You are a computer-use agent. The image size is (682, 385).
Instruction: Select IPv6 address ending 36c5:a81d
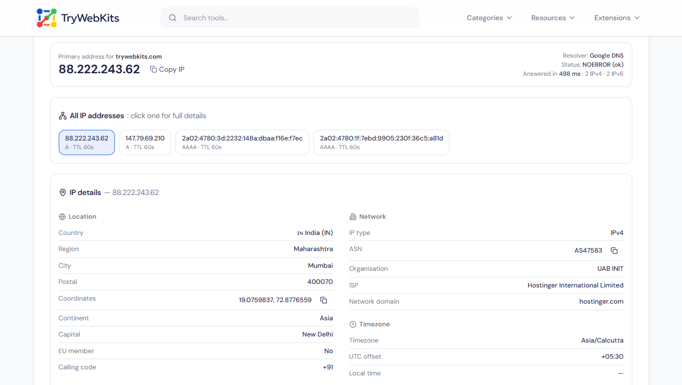381,142
